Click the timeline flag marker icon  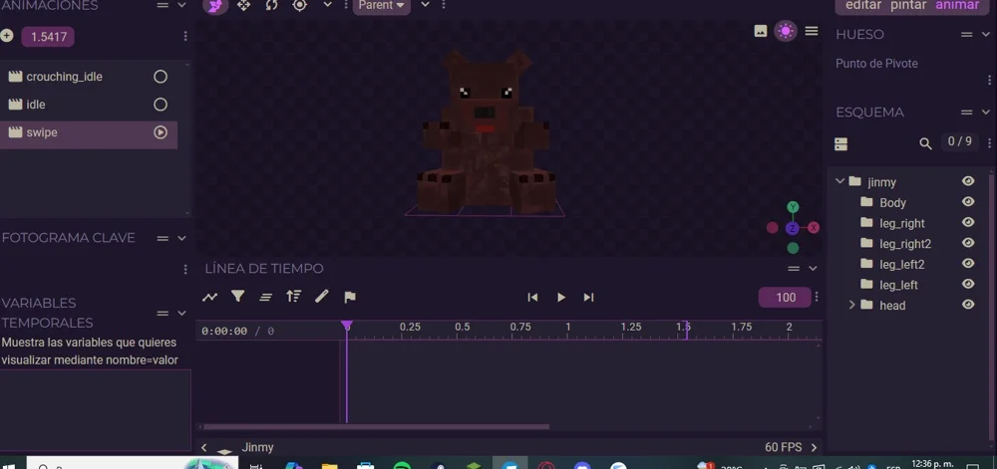(350, 297)
